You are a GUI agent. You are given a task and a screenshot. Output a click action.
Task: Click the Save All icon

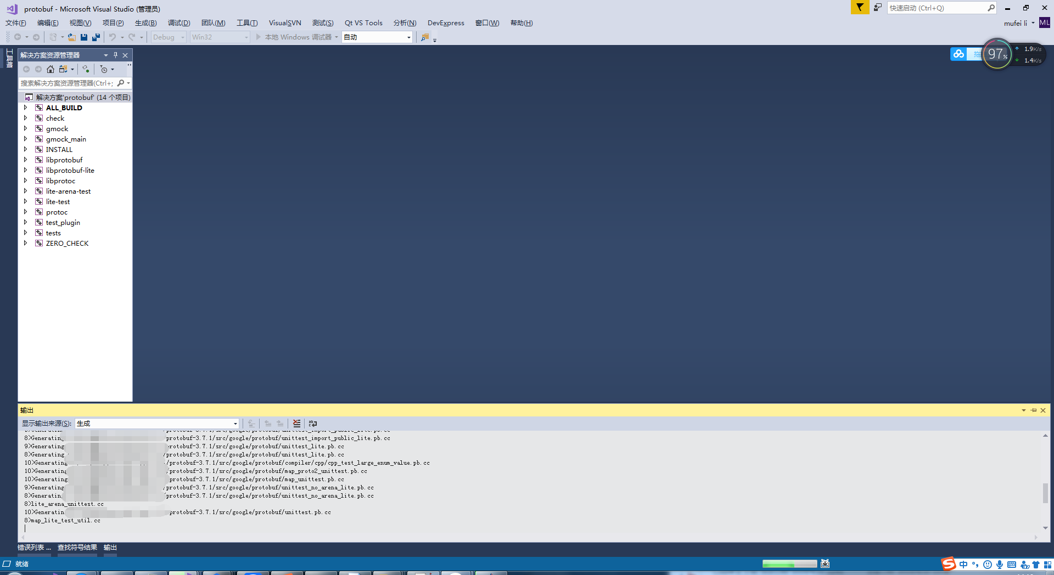tap(96, 37)
